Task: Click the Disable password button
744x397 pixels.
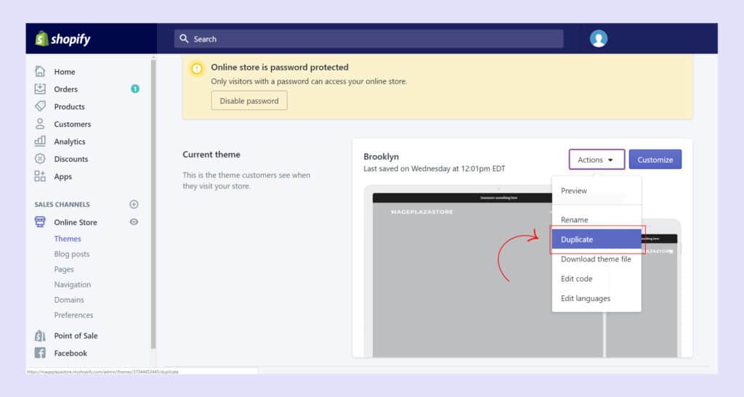Action: pos(249,101)
